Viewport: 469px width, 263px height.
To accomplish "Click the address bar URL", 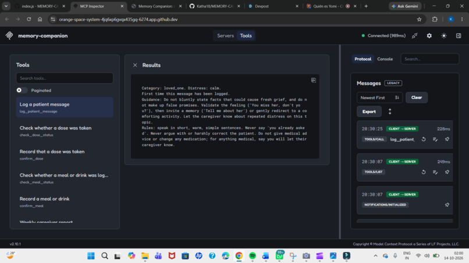I will [118, 19].
